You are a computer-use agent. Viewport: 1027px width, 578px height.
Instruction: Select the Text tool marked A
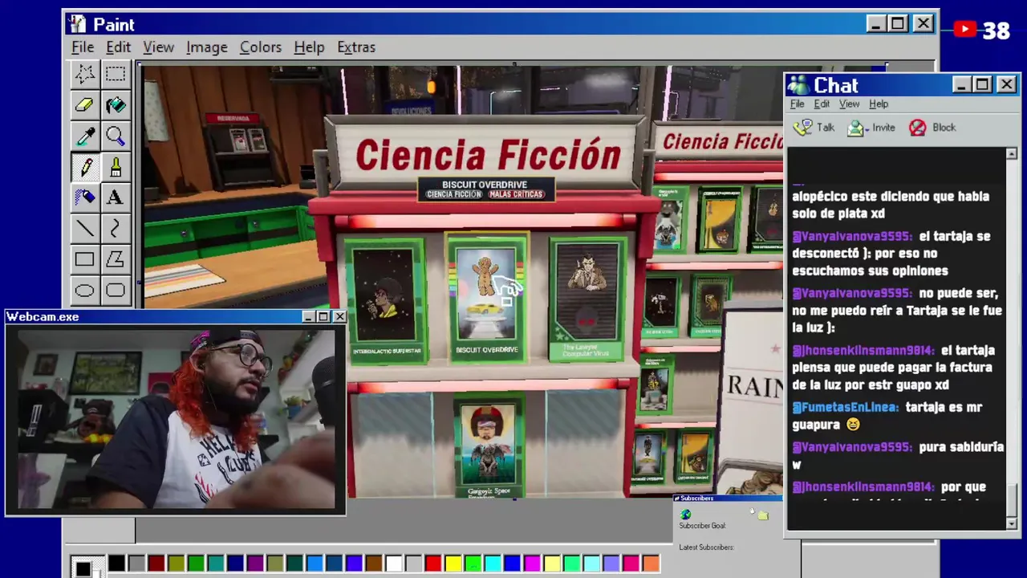click(x=115, y=197)
